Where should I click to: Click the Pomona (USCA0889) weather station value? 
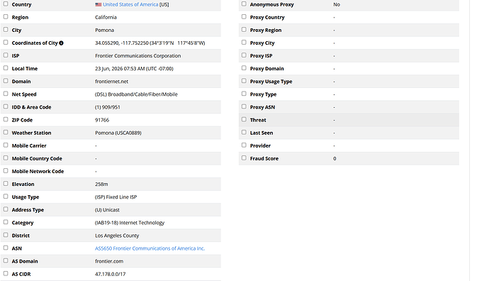[x=118, y=133]
